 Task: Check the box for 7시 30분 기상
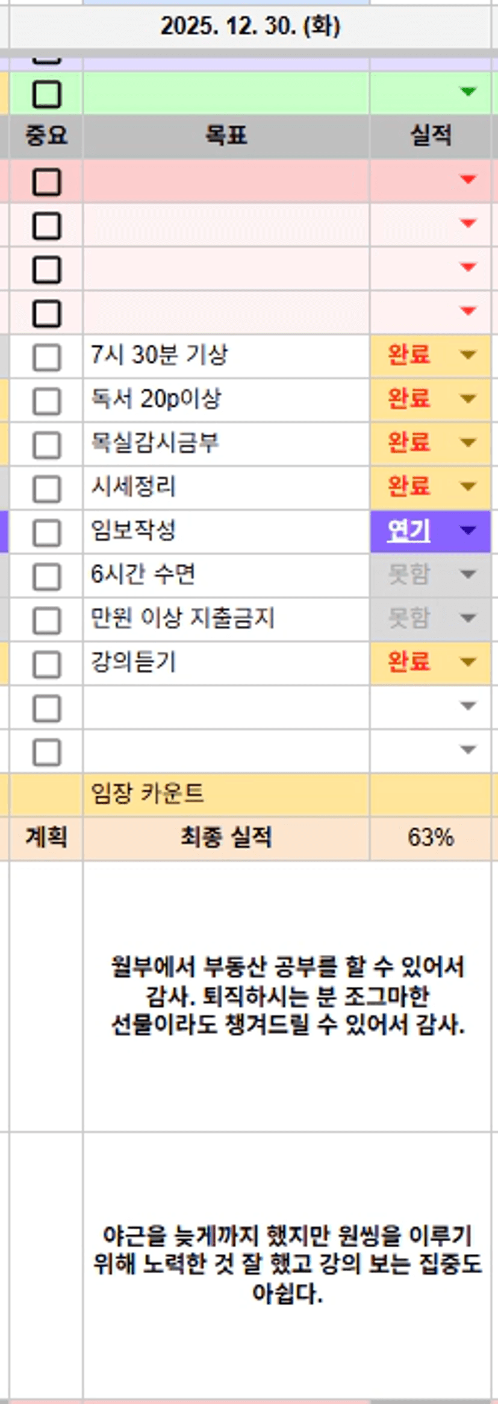click(x=46, y=357)
